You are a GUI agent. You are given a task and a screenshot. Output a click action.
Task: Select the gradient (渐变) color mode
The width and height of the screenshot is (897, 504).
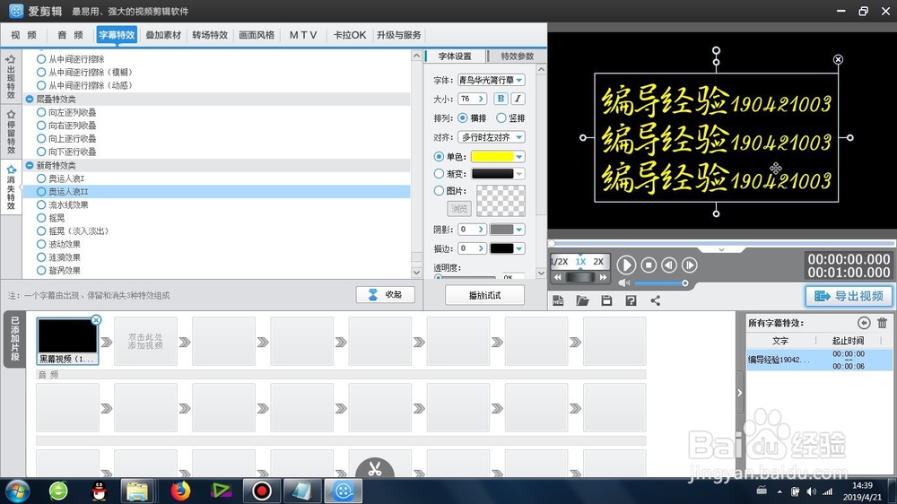[x=439, y=173]
